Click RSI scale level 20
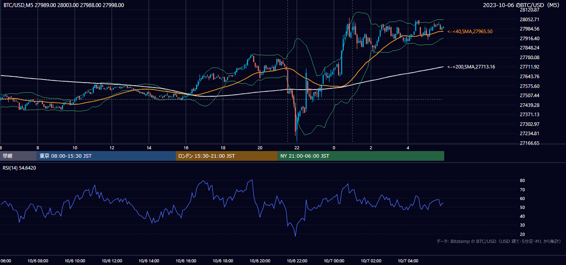 (x=523, y=234)
